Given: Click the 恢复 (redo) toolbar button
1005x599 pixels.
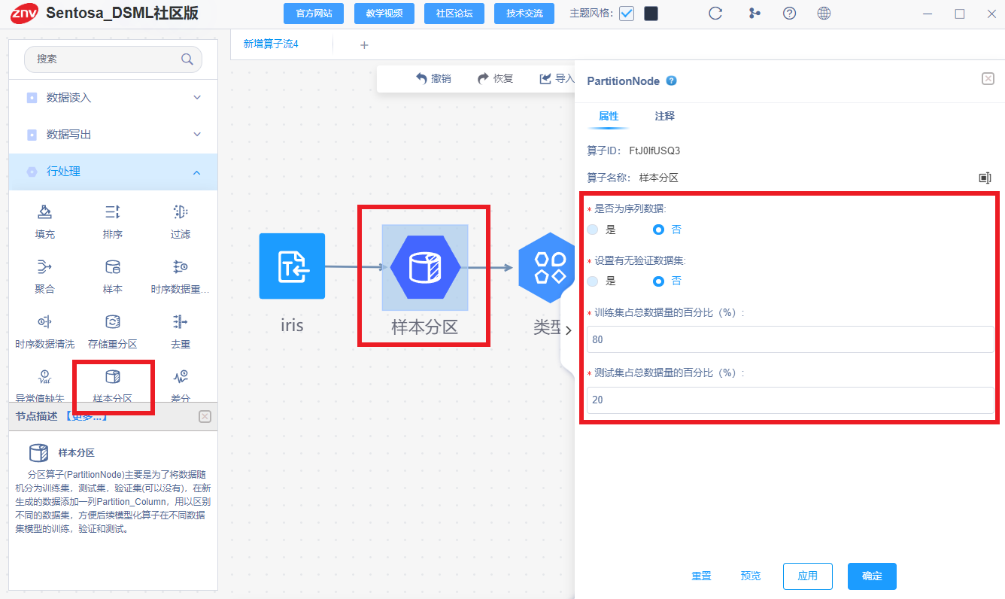Looking at the screenshot, I should (x=495, y=78).
